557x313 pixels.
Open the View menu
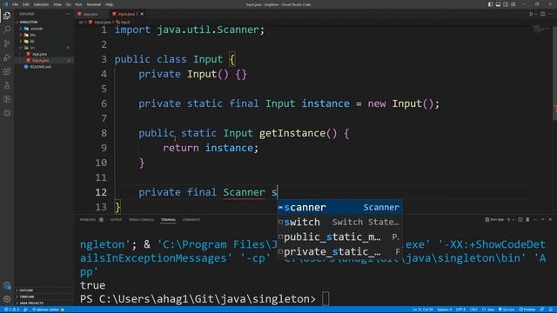pyautogui.click(x=57, y=4)
